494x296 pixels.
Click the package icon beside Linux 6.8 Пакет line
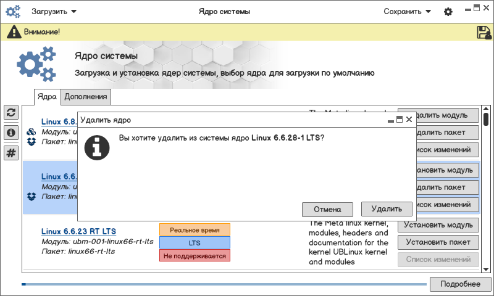31,142
